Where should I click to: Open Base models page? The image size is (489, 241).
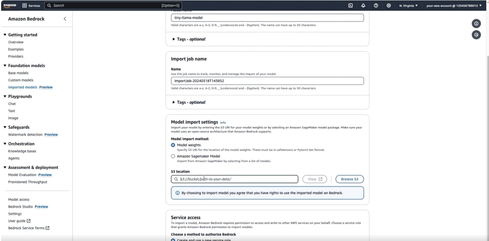(18, 73)
